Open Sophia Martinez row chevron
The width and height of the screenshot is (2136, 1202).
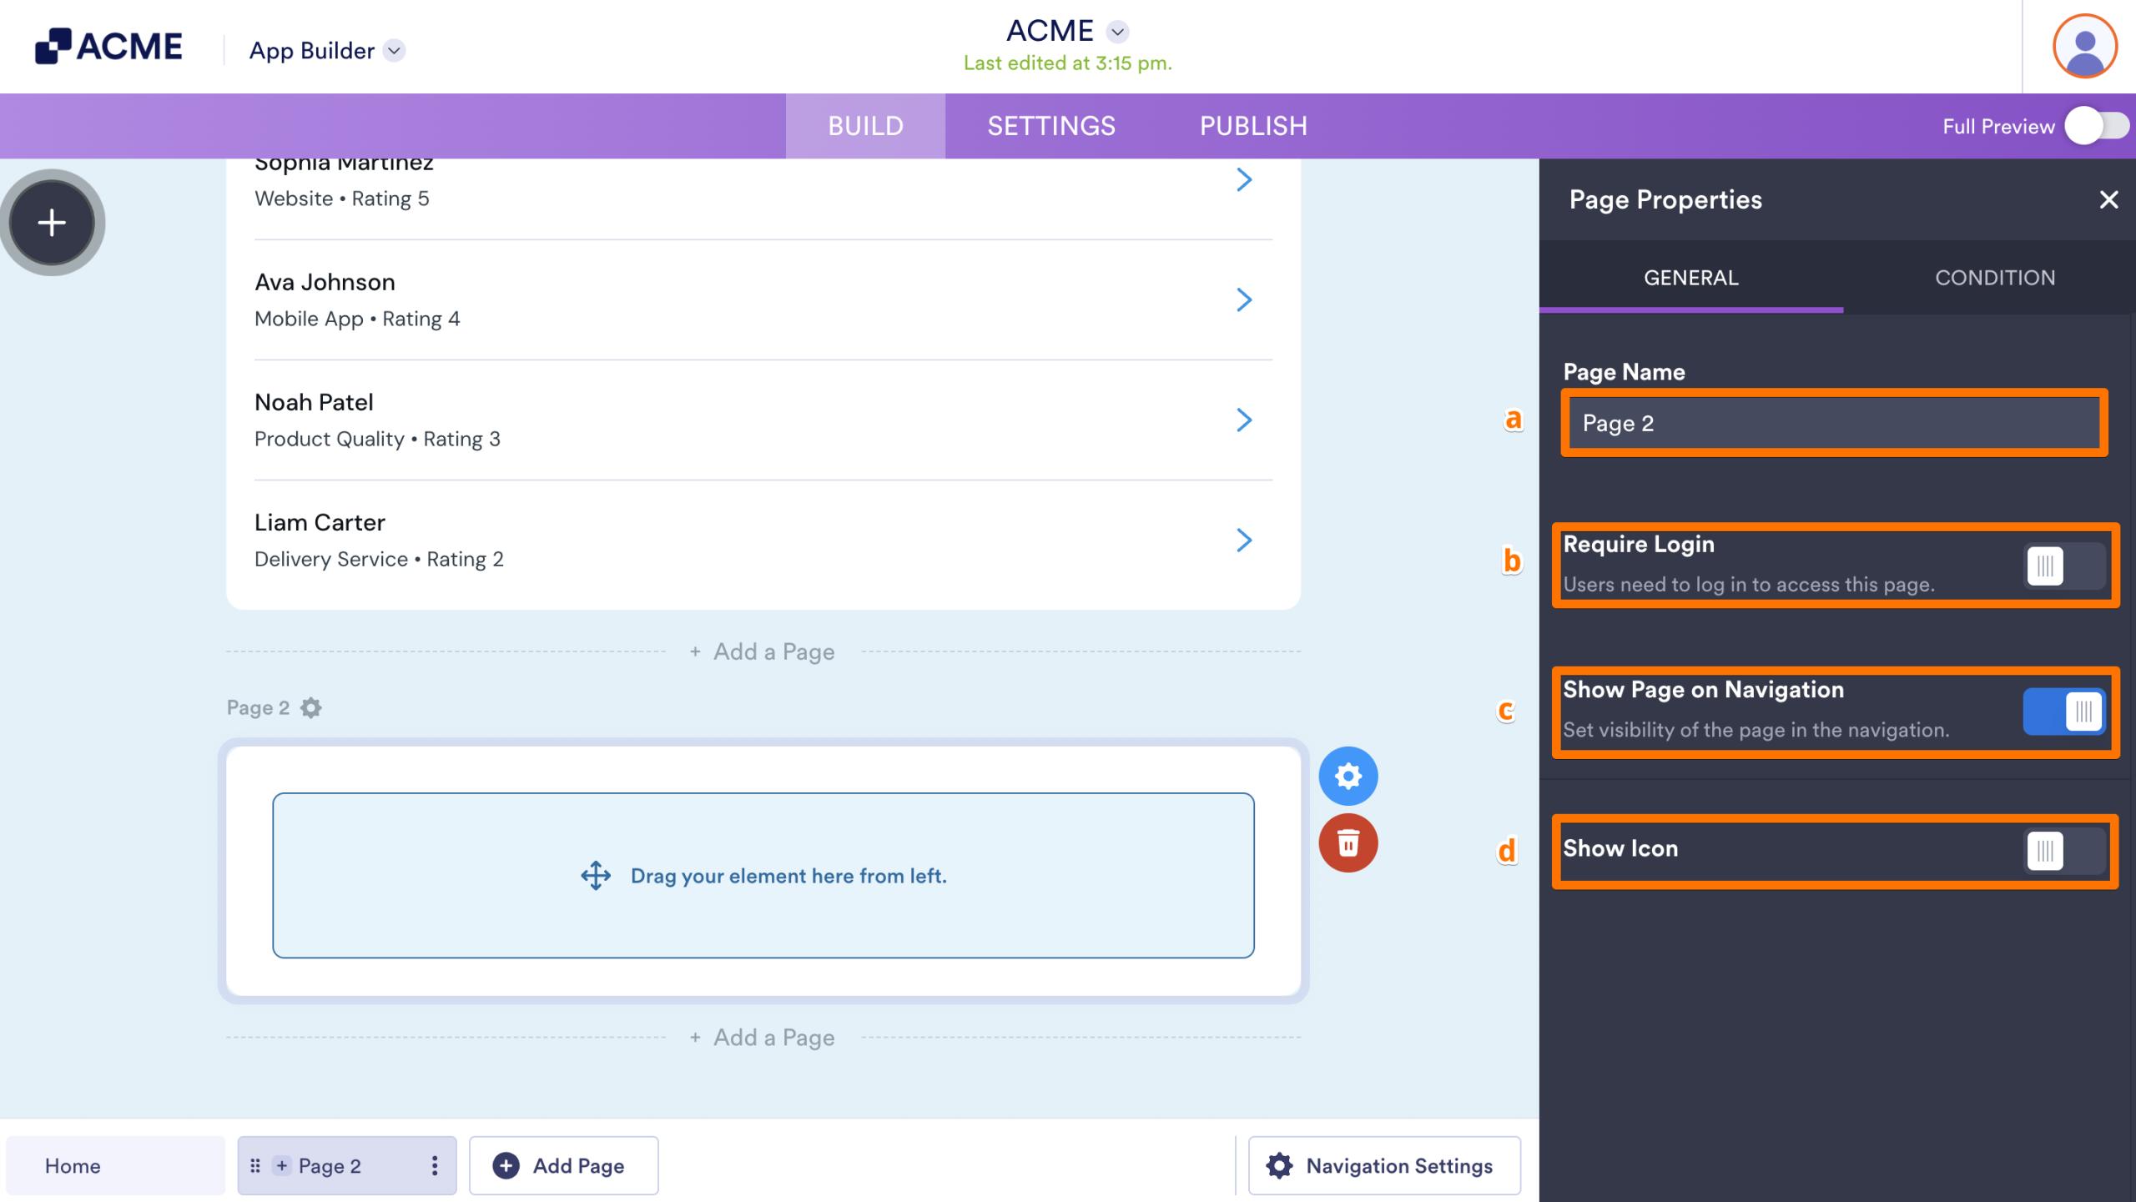coord(1244,180)
